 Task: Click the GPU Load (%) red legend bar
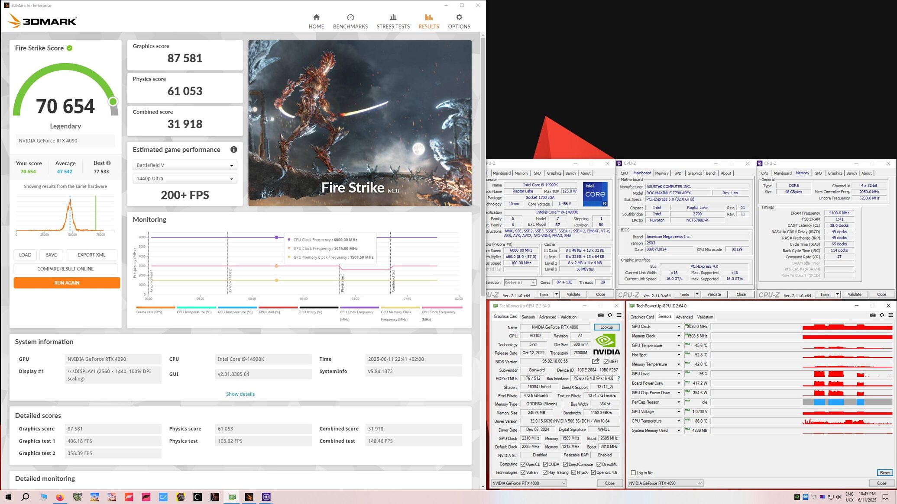tap(278, 308)
